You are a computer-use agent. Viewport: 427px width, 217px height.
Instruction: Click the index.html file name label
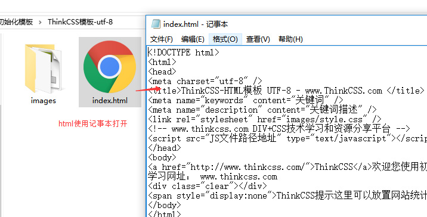pyautogui.click(x=110, y=101)
